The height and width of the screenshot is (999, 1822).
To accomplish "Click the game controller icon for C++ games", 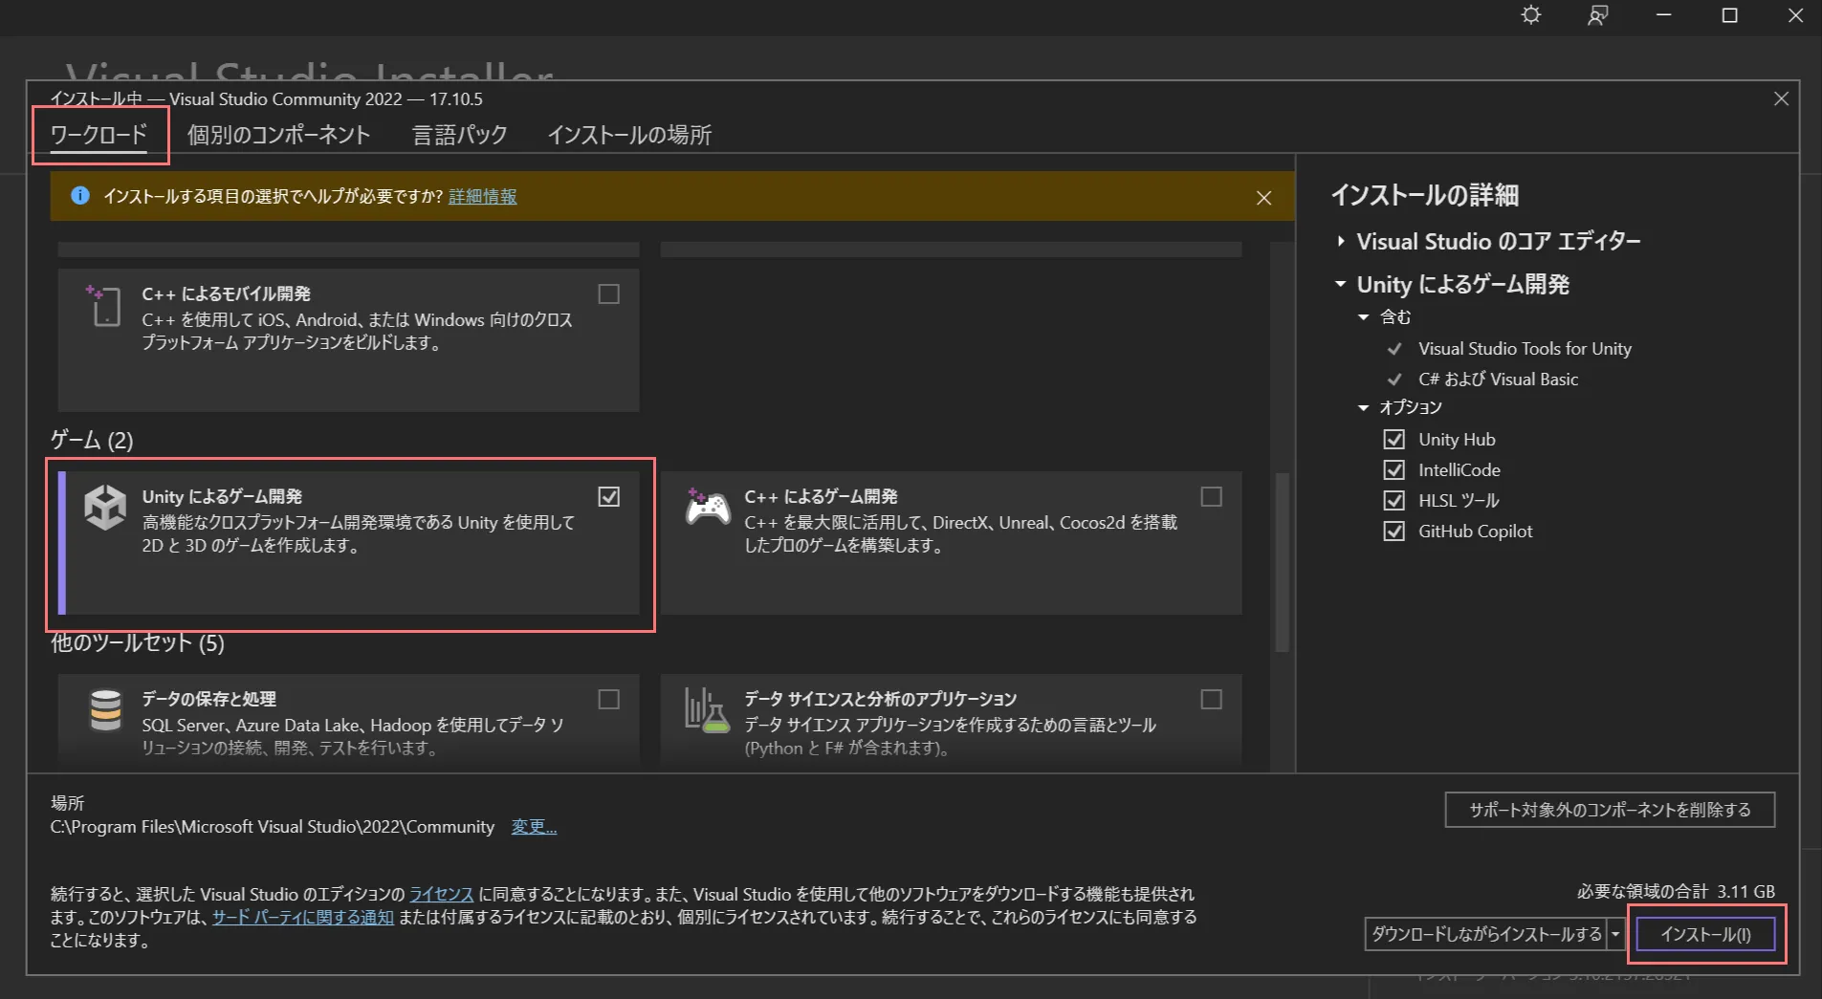I will [x=708, y=507].
